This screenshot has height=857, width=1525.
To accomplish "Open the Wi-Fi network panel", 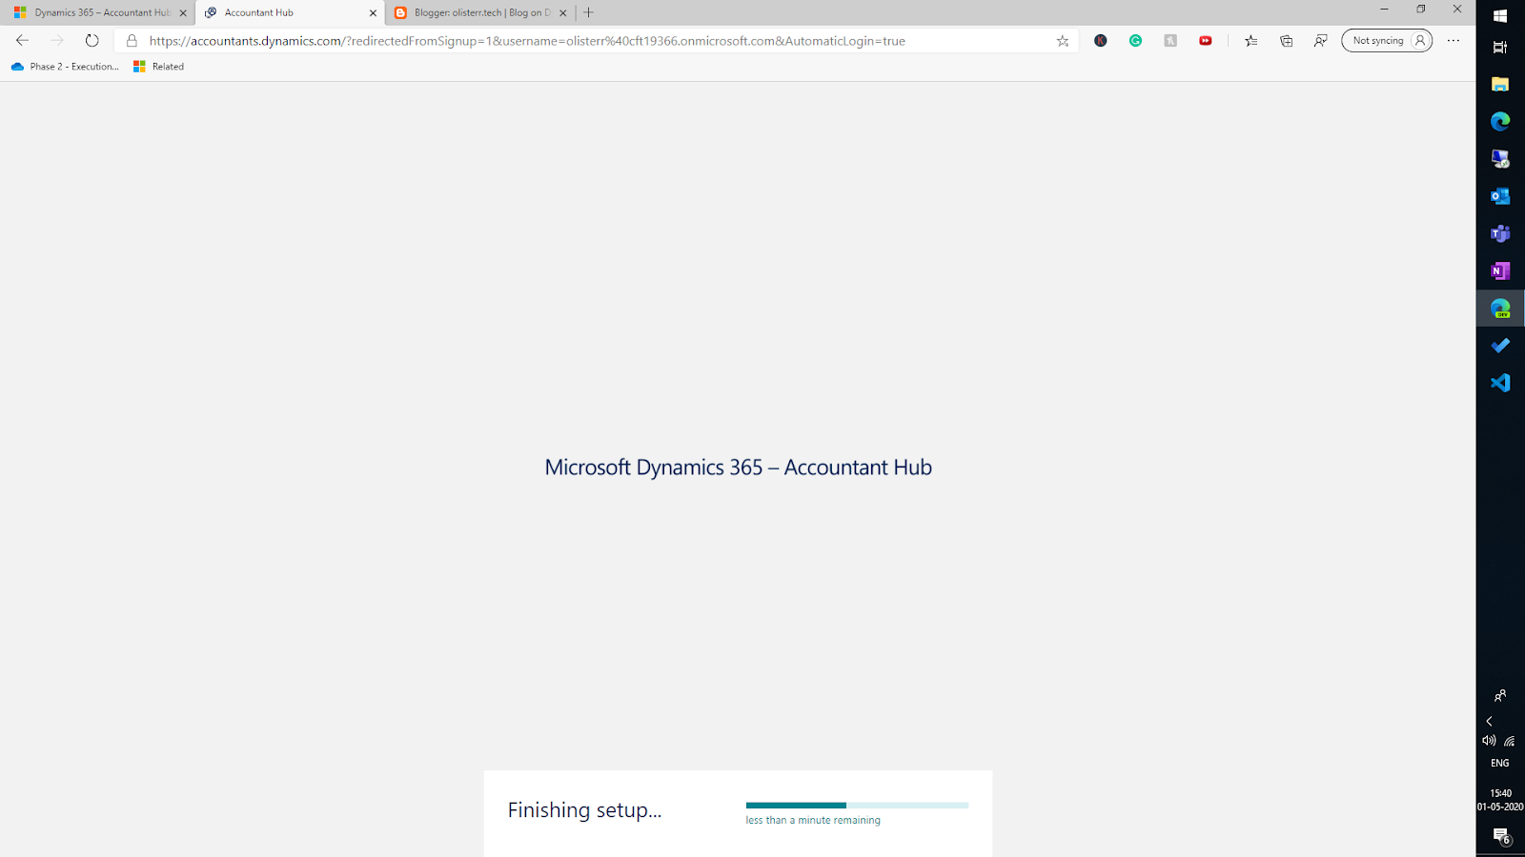I will (x=1510, y=741).
